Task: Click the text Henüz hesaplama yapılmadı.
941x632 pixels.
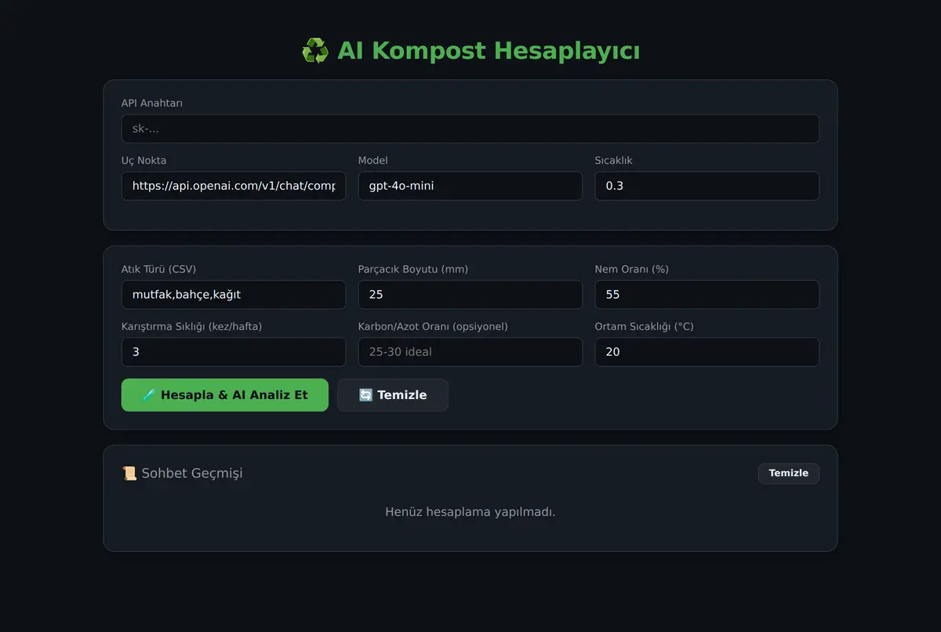Action: pyautogui.click(x=470, y=512)
